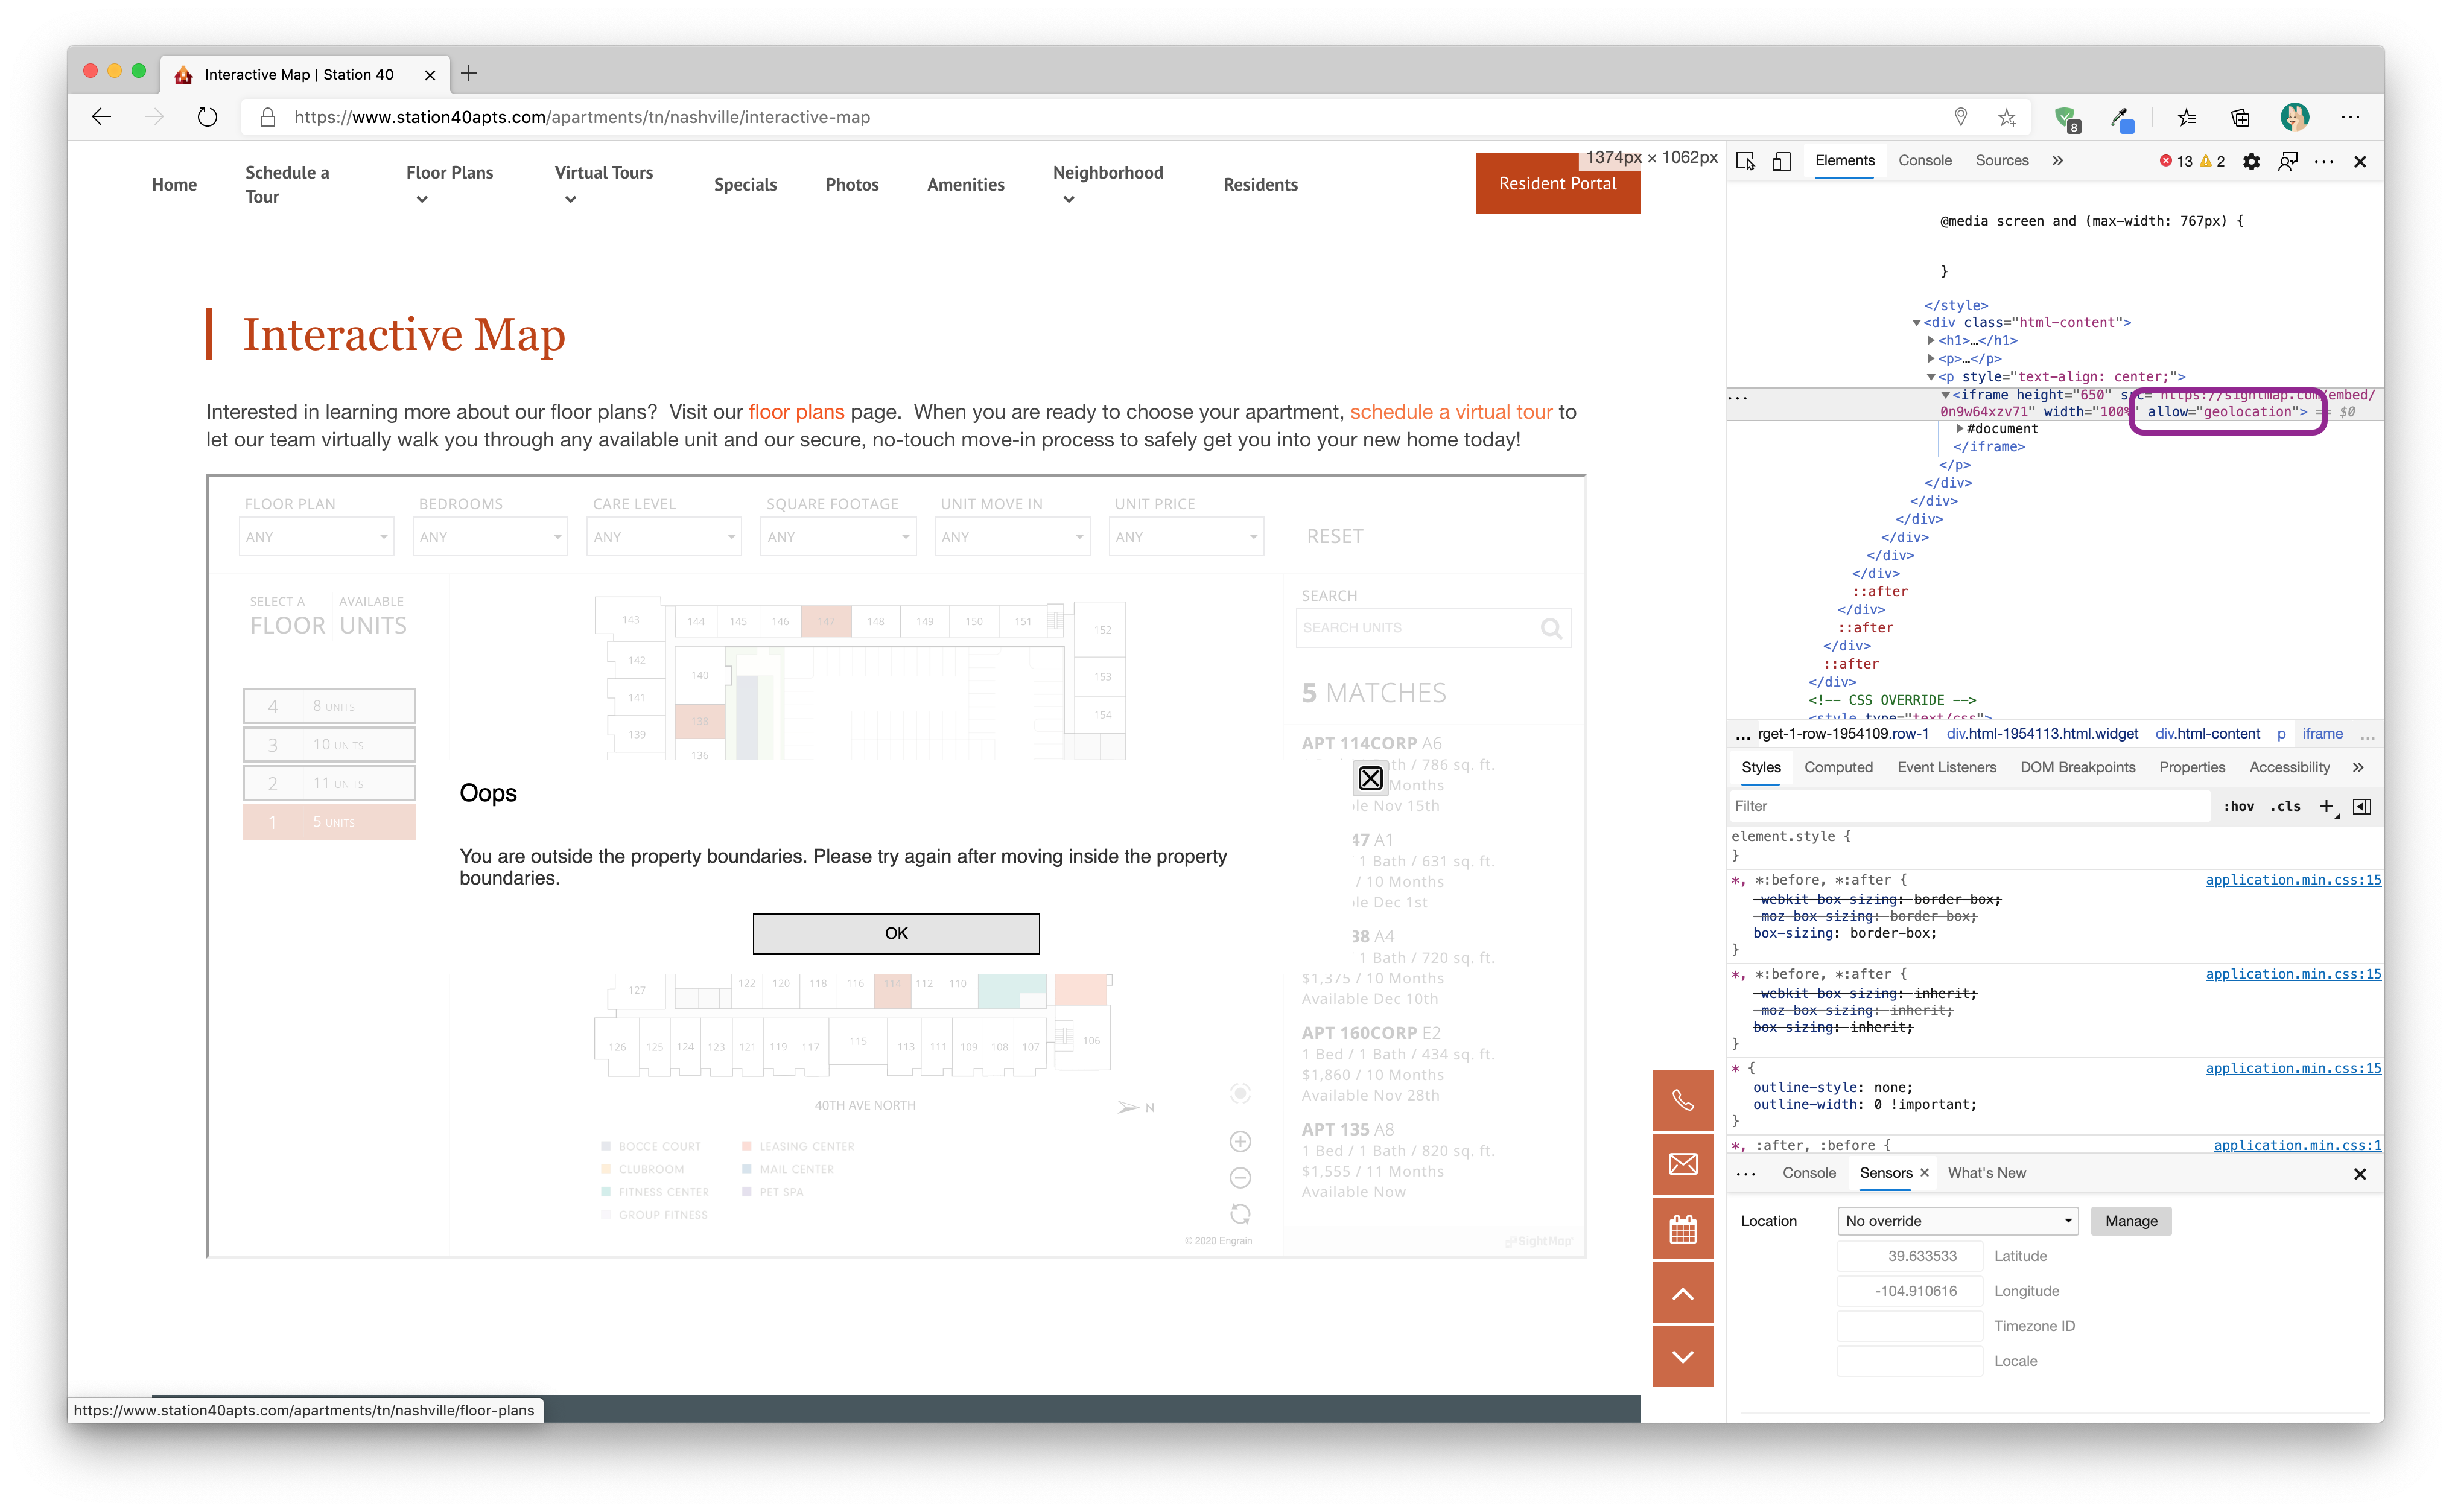Click the orange email envelope icon
Screen dimensions: 2452x1512
(x=1683, y=1164)
